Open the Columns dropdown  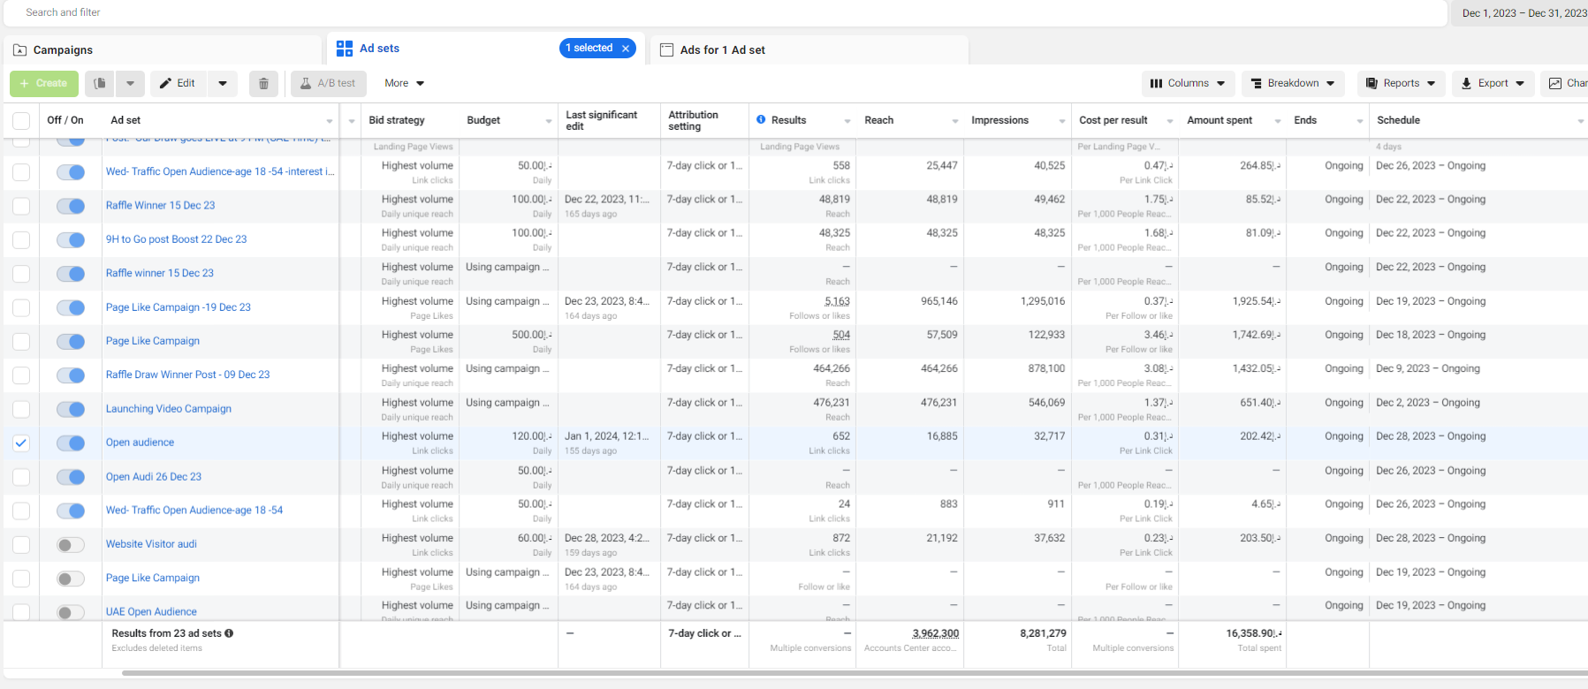pyautogui.click(x=1188, y=84)
